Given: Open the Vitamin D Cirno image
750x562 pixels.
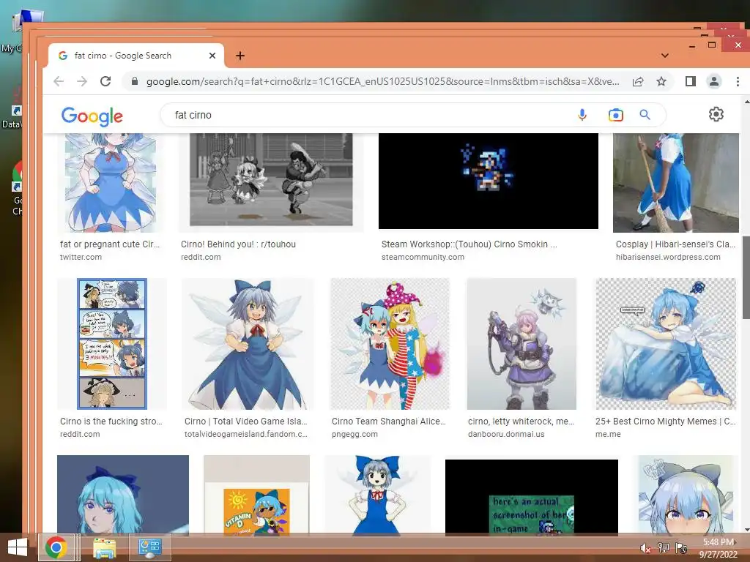Looking at the screenshot, I should [x=256, y=495].
